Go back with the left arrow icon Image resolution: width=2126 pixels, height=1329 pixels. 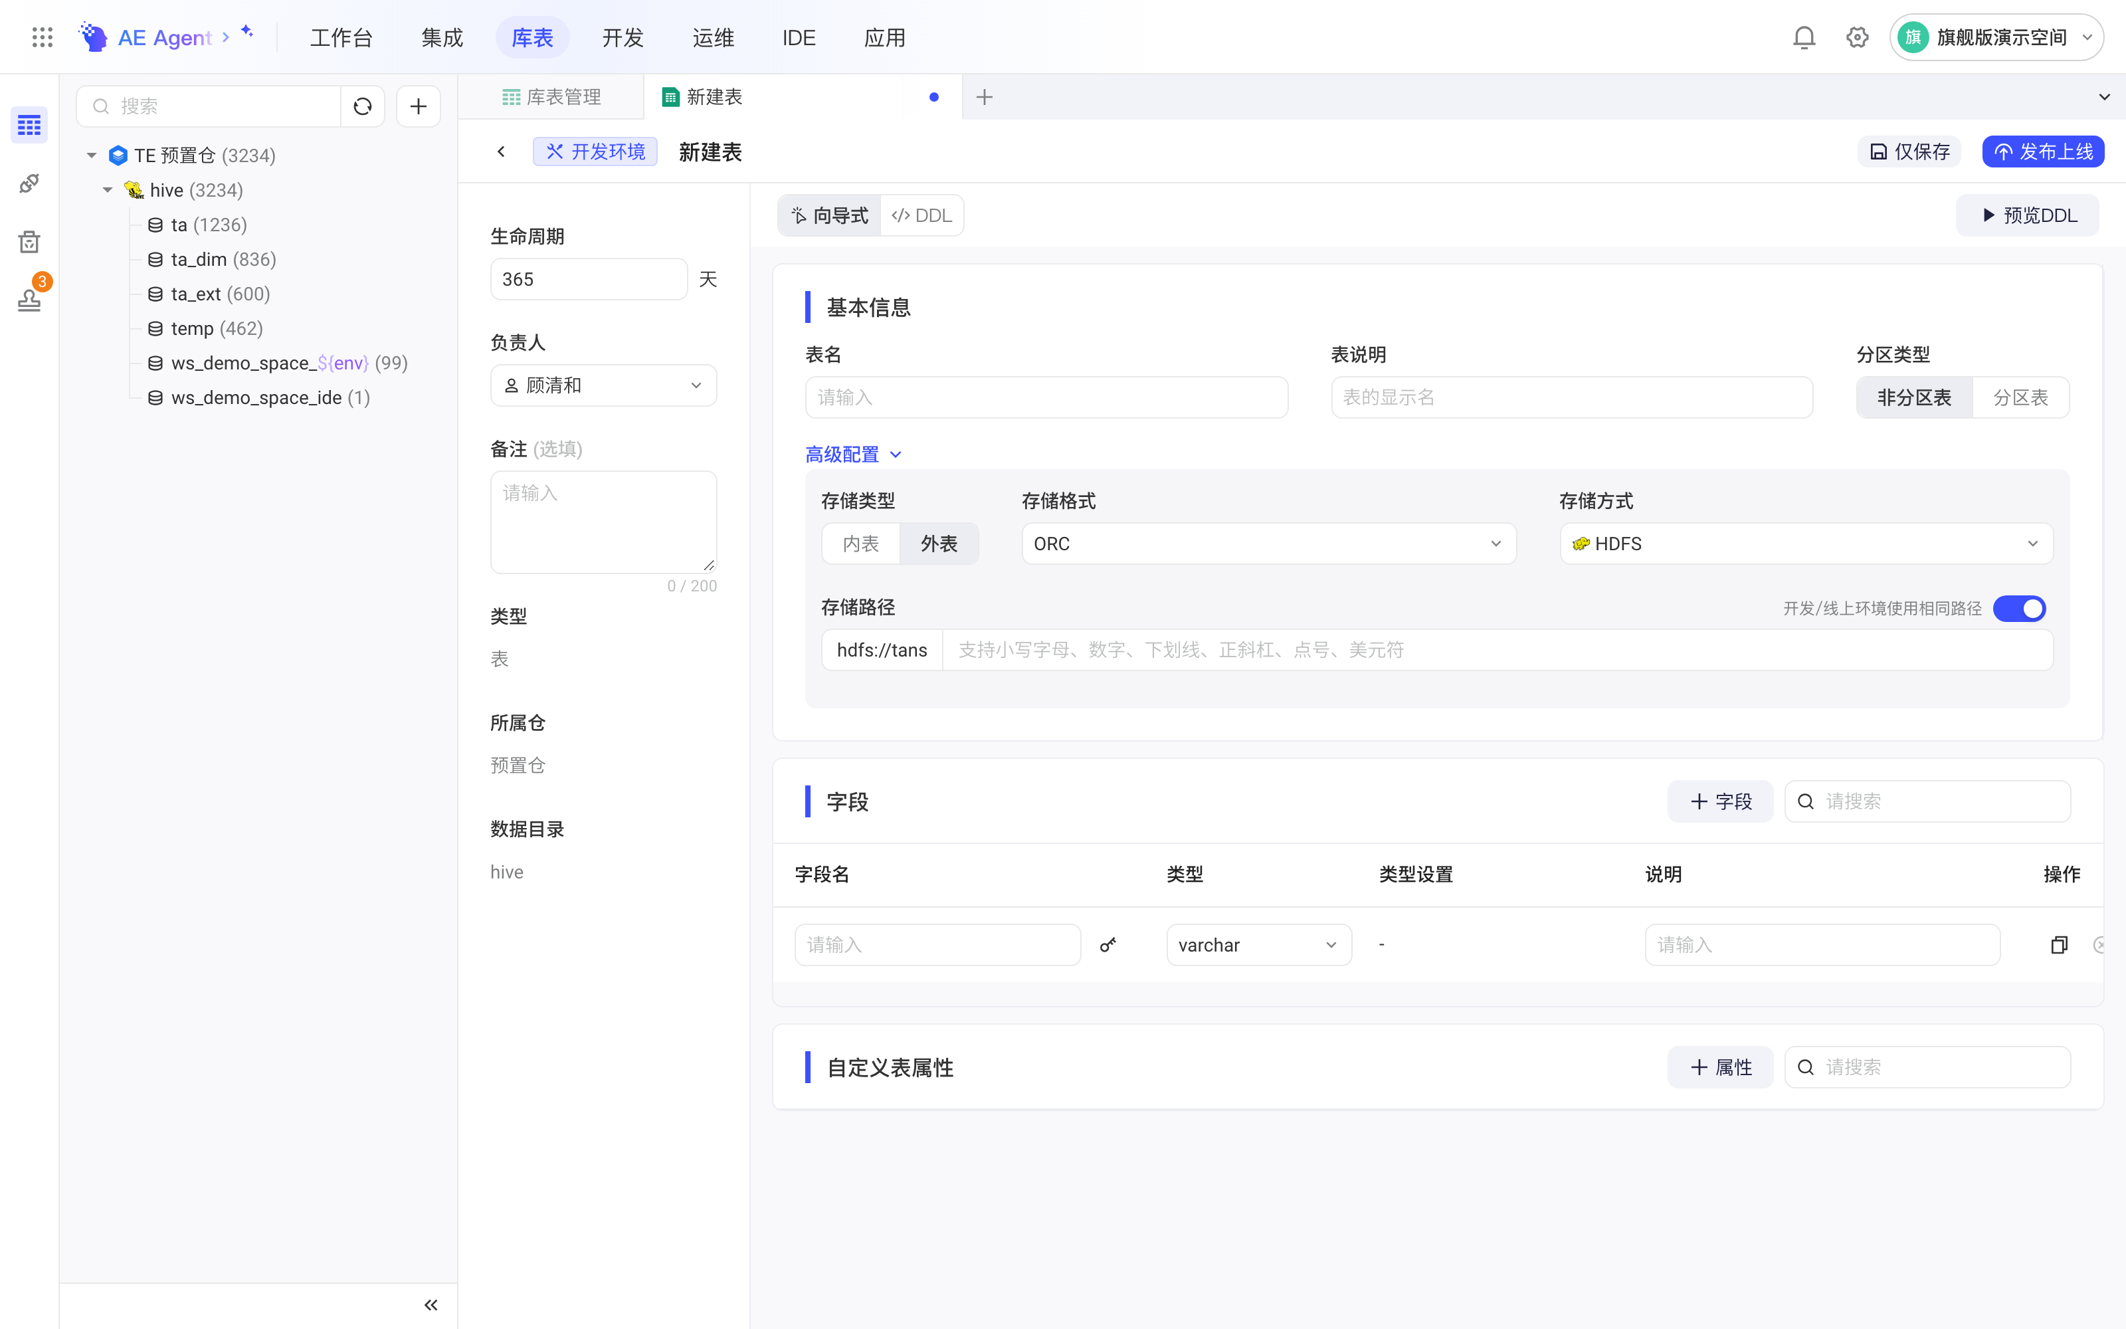point(501,152)
